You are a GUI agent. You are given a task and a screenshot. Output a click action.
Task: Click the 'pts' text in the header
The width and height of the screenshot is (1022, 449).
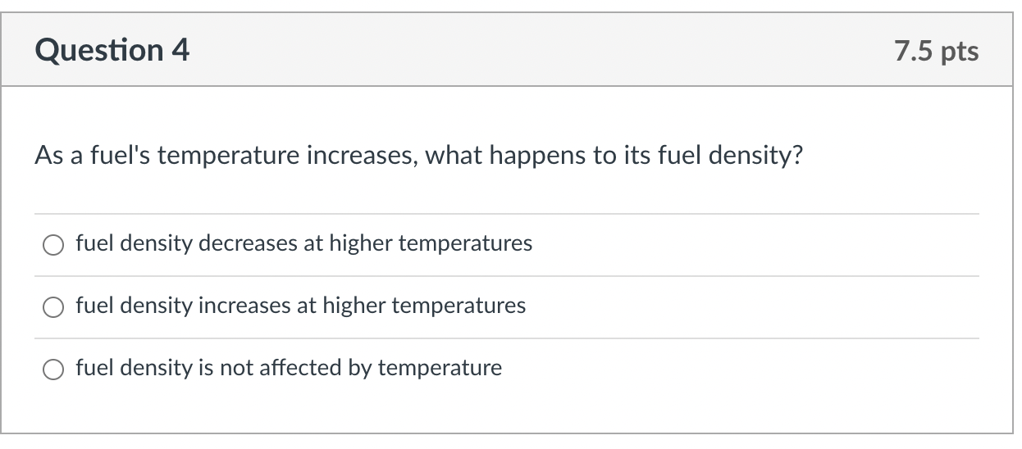point(960,52)
